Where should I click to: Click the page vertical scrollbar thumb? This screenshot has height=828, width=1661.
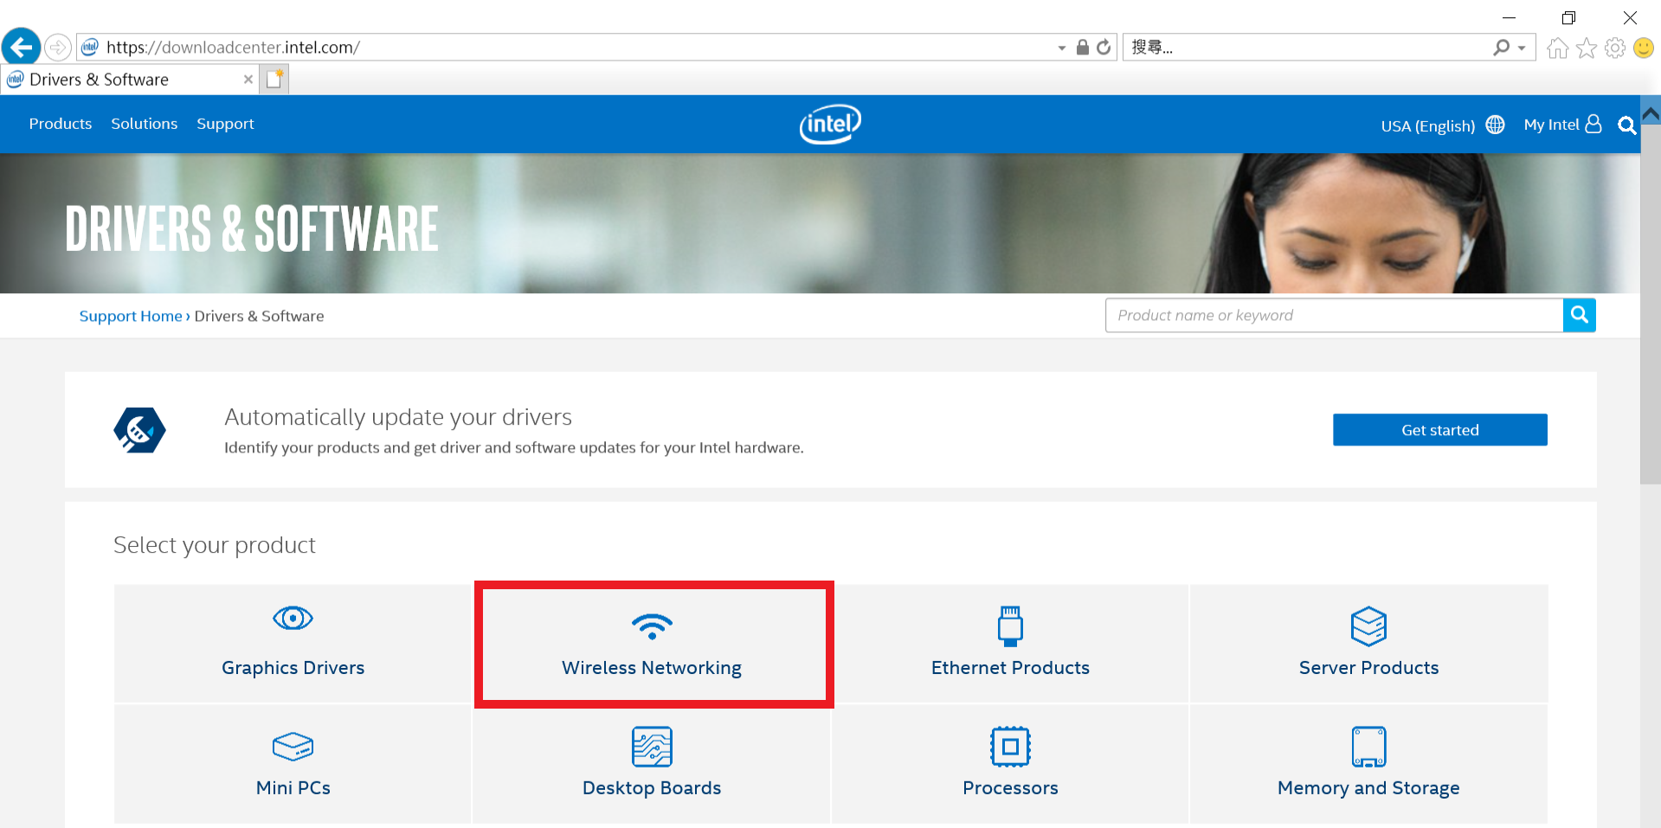[x=1651, y=305]
